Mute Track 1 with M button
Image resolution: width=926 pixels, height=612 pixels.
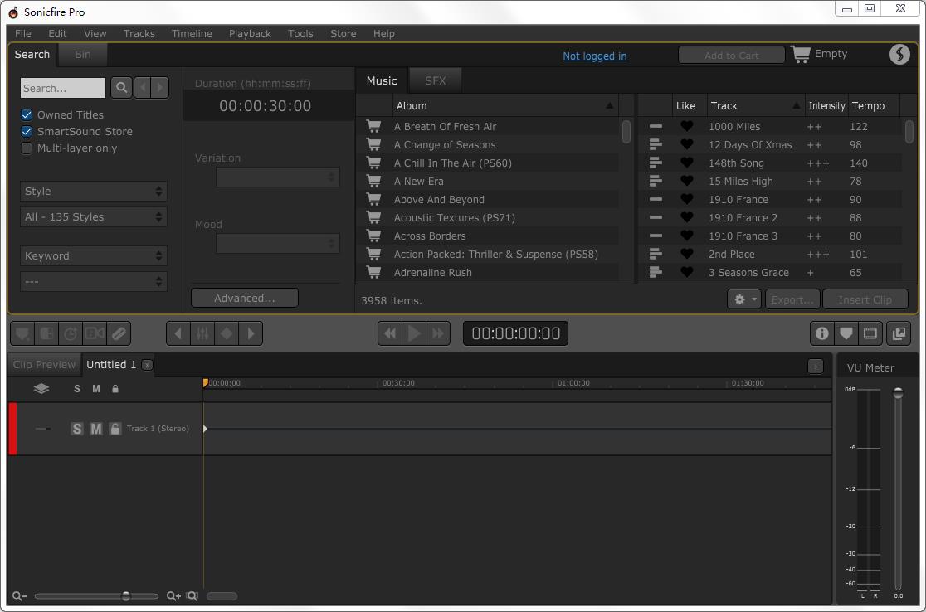pos(96,429)
